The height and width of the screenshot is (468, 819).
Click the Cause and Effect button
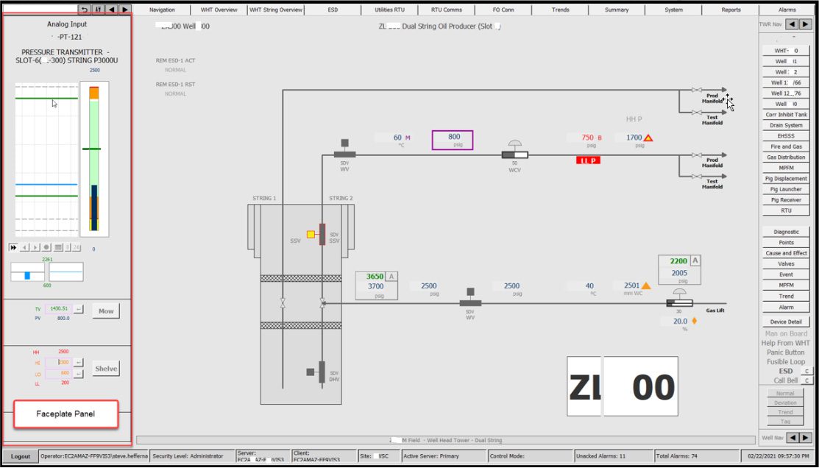[x=786, y=253]
